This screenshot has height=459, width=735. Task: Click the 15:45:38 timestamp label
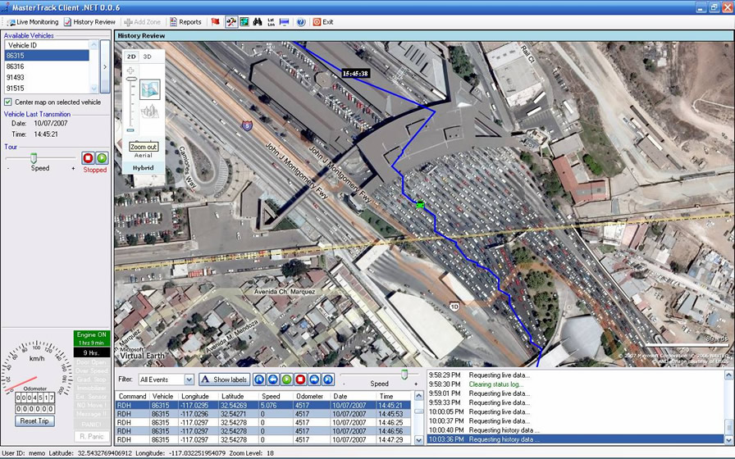[x=355, y=74]
